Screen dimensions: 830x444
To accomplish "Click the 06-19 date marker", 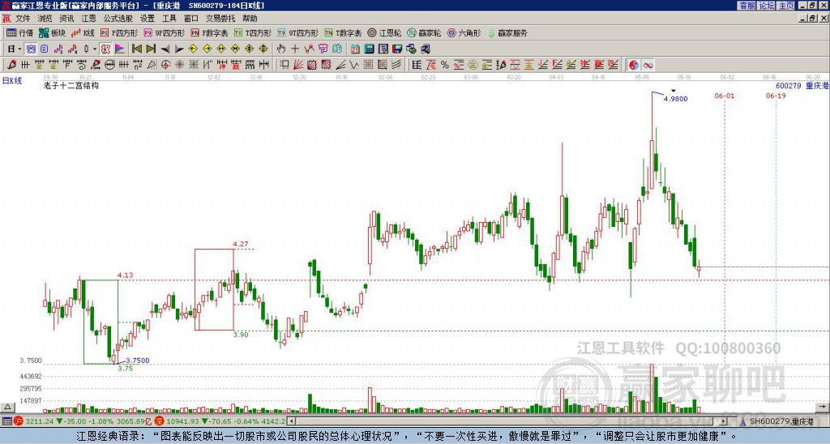I will tap(776, 96).
